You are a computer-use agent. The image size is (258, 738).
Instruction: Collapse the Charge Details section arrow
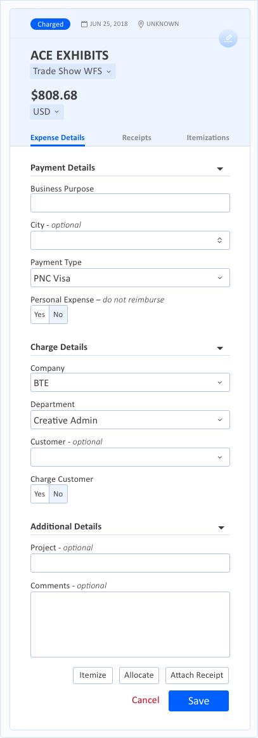click(220, 348)
